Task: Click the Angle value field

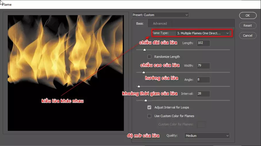Action: 203,80
